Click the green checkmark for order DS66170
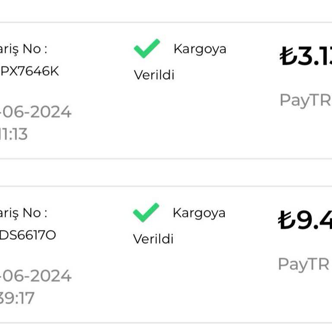The height and width of the screenshot is (332, 332). pyautogui.click(x=146, y=212)
